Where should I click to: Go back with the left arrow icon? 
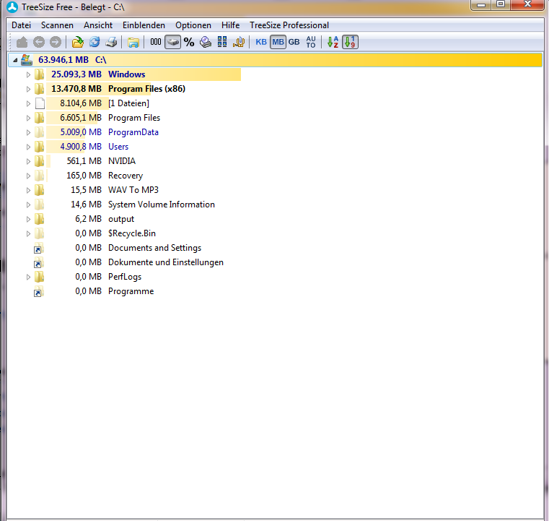click(39, 42)
